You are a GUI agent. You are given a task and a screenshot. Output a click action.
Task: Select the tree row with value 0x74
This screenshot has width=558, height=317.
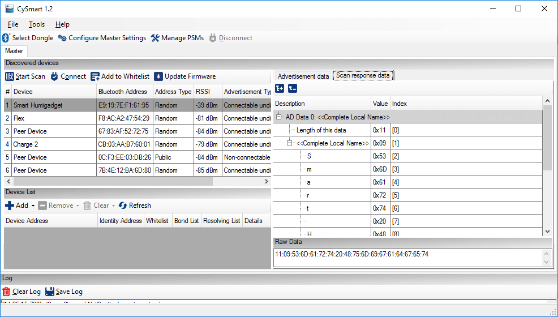tap(408, 208)
